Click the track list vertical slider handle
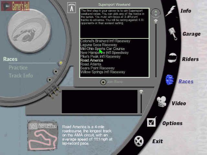The width and height of the screenshot is (207, 155). coord(156,21)
